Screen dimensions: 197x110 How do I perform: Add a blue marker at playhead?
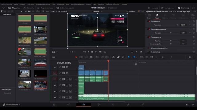pos(134,57)
